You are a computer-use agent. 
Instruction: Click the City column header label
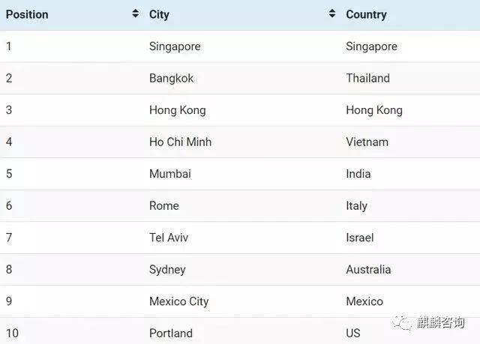point(159,14)
